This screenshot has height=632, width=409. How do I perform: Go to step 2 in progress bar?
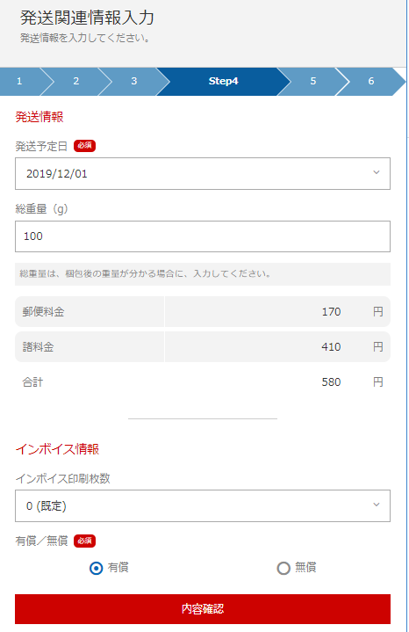pos(76,82)
